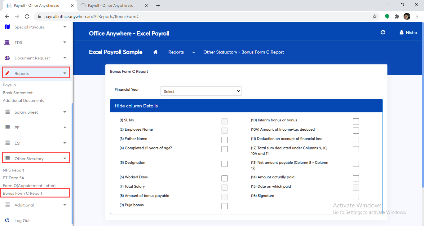424x226 pixels.
Task: Tick the Interim bonus or bonus checkbox
Action: (356, 121)
